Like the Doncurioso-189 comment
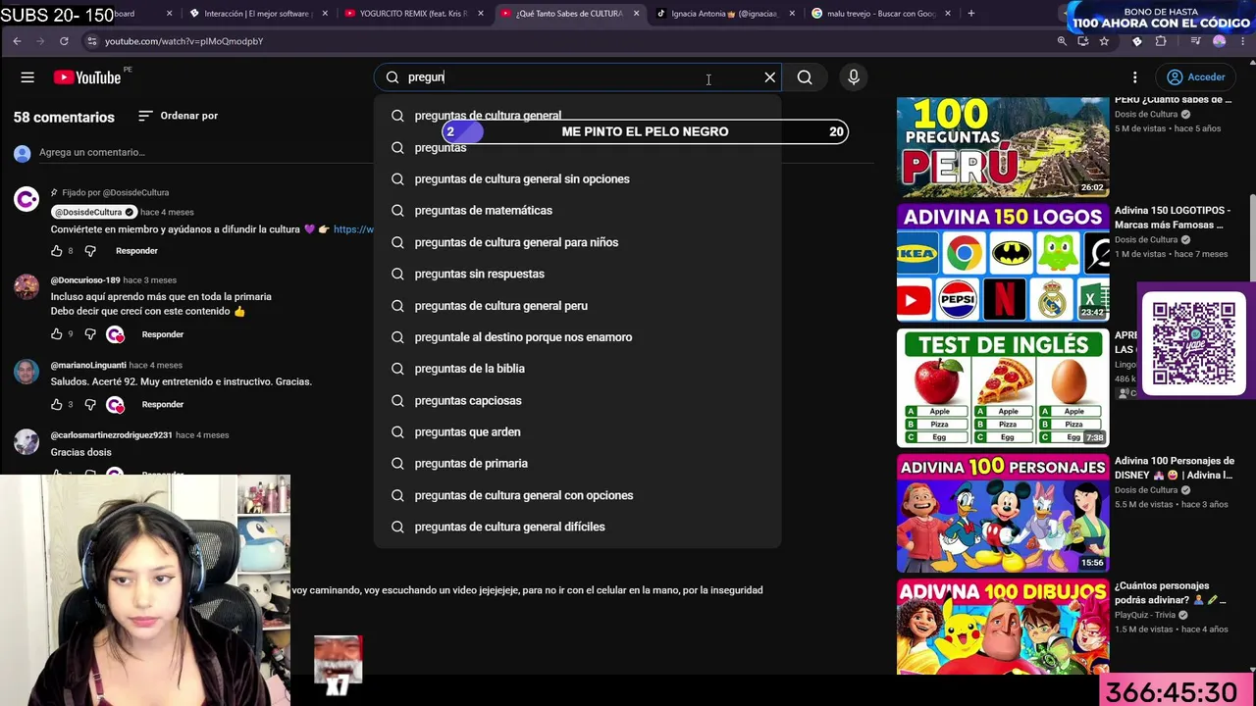This screenshot has width=1256, height=706. 57,334
